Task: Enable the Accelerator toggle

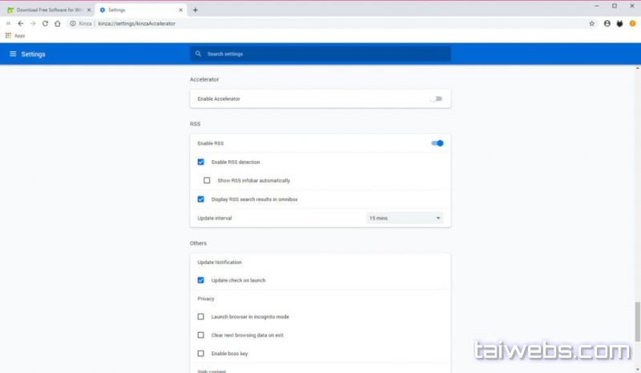Action: coord(436,98)
